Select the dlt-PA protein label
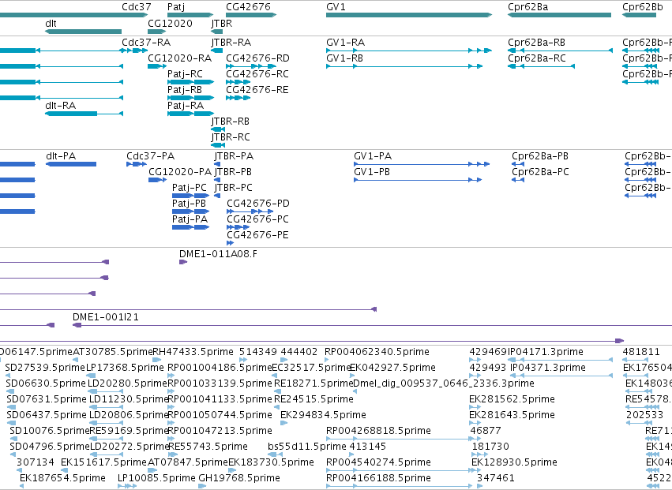Screen dimensions: 672x490 click(x=61, y=156)
